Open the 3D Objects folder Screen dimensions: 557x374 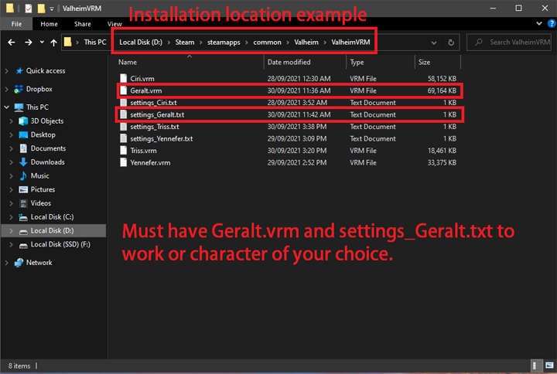tap(47, 121)
